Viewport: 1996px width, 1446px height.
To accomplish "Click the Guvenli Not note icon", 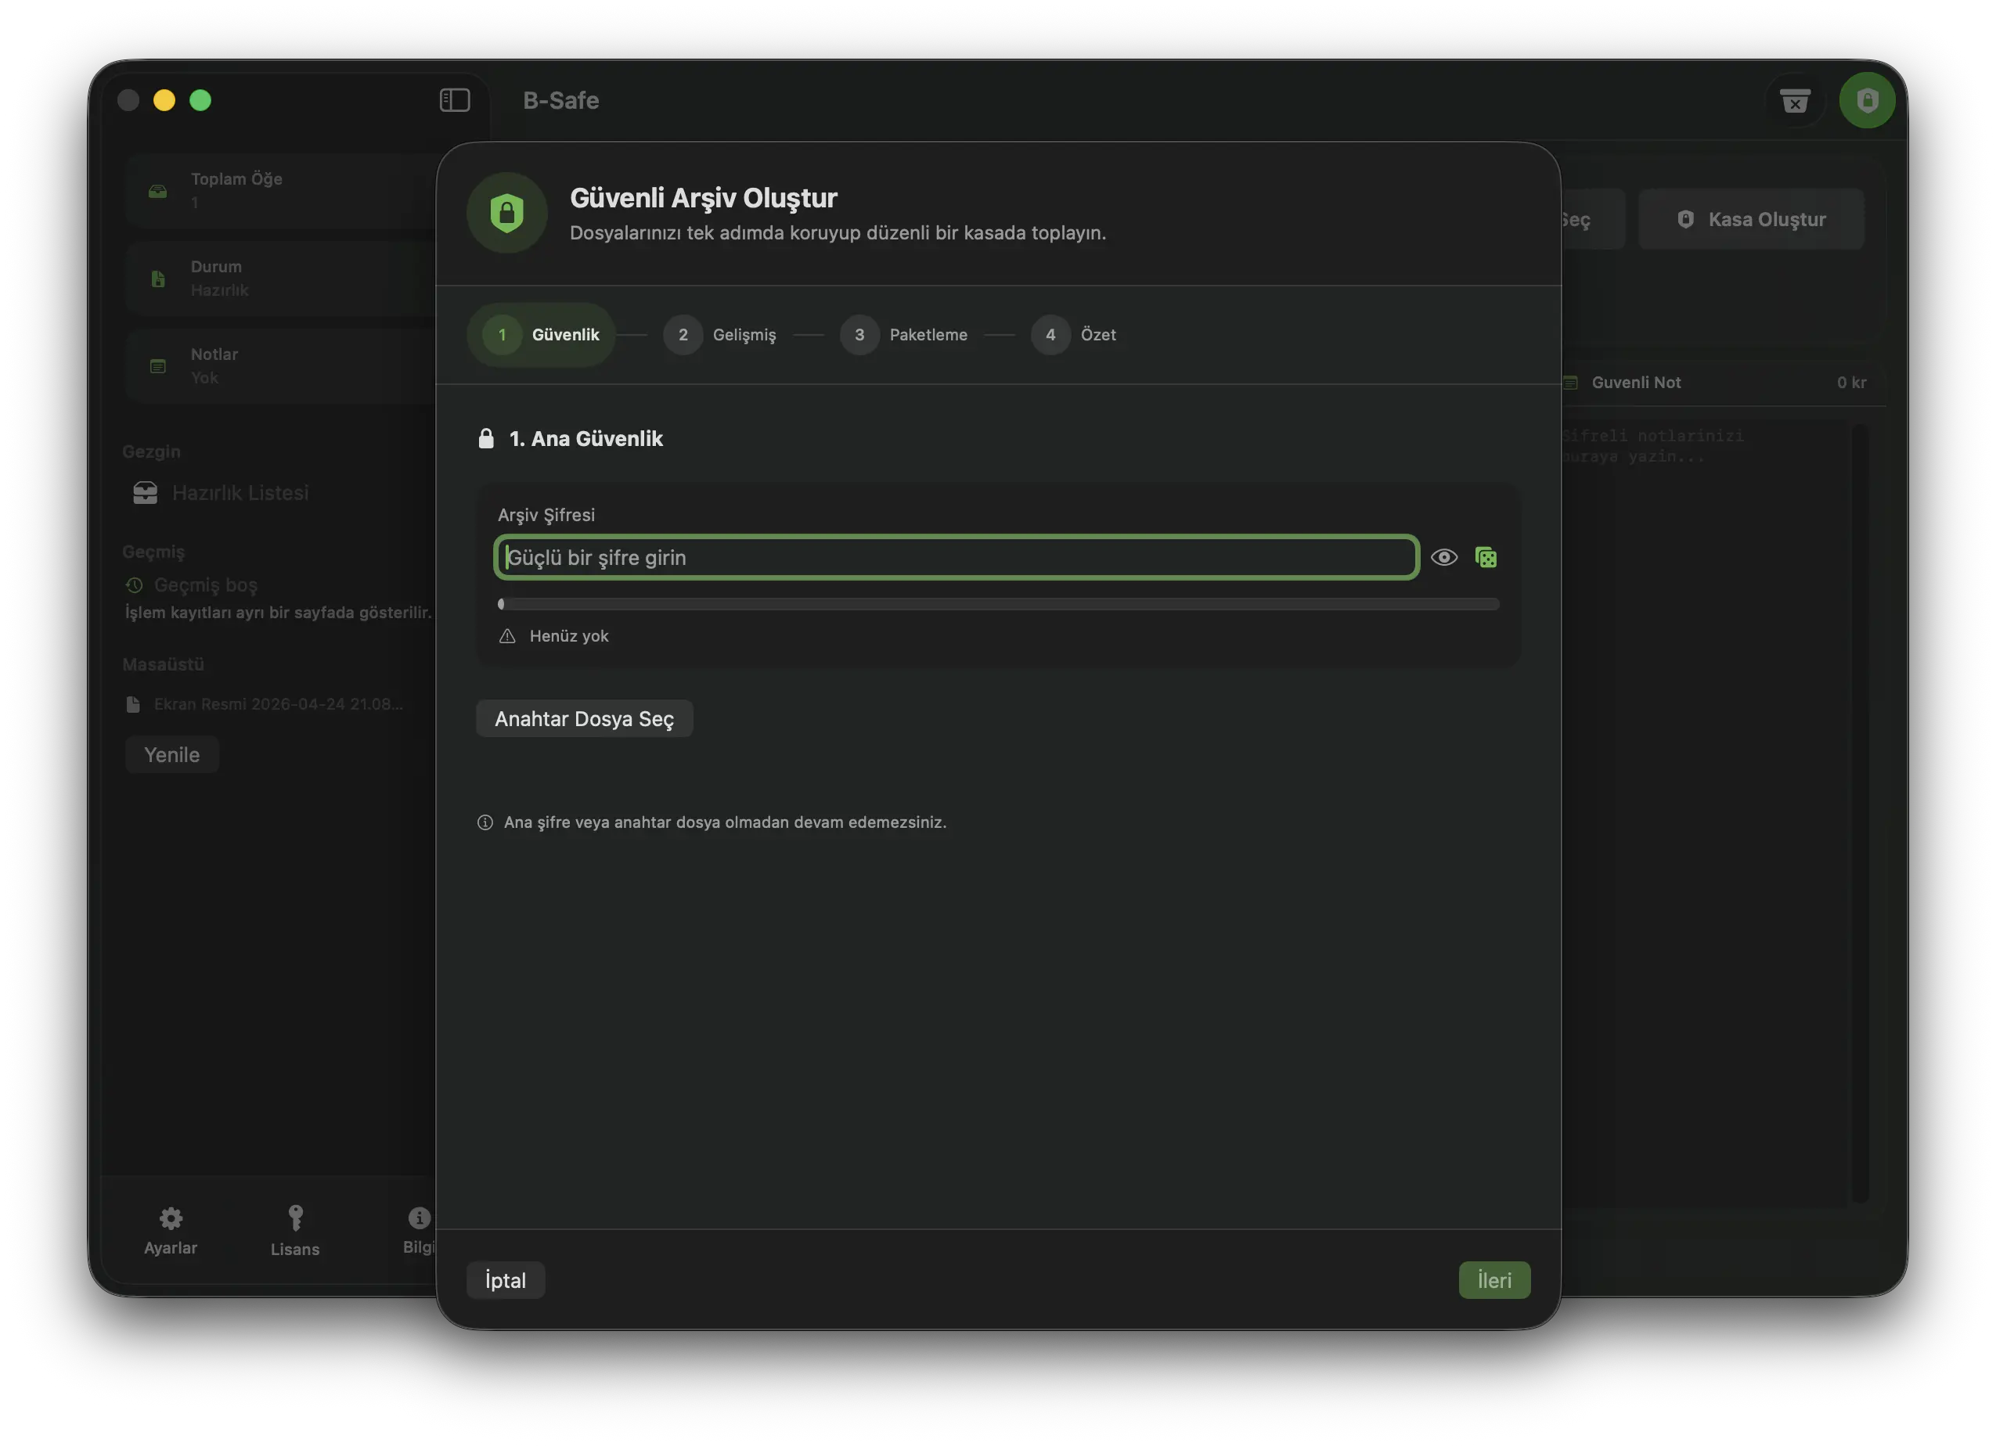I will click(x=1570, y=383).
